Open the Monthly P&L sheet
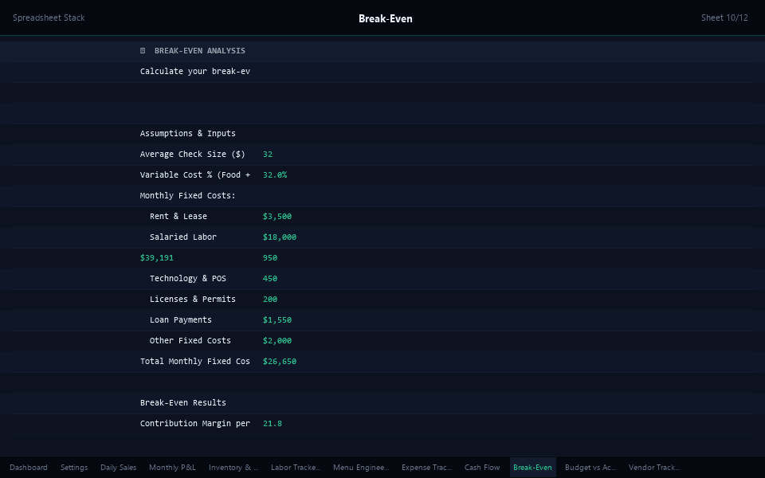Image resolution: width=765 pixels, height=478 pixels. [172, 467]
